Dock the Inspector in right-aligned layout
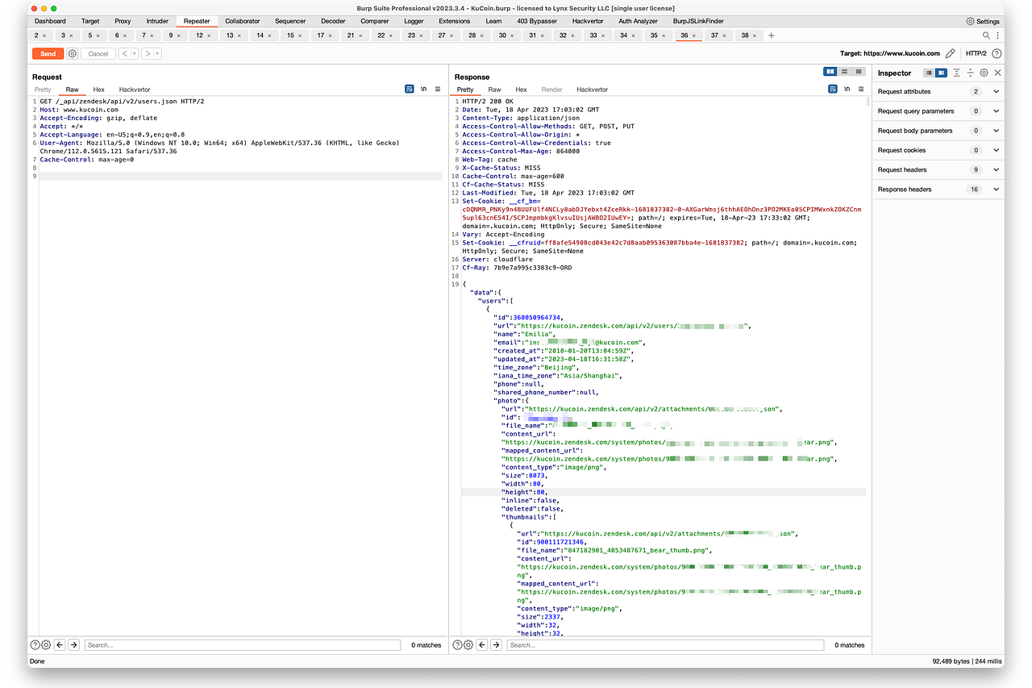 941,73
